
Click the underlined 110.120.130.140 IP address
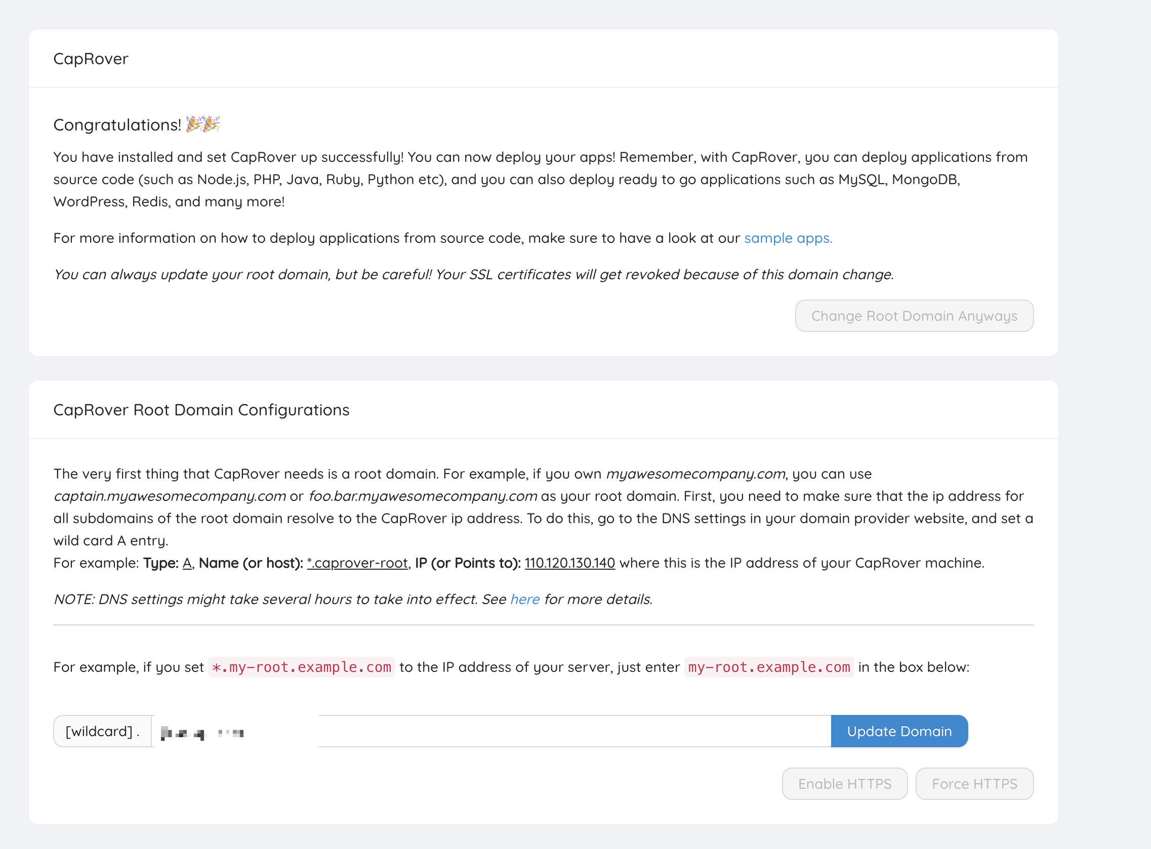point(569,563)
